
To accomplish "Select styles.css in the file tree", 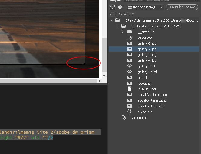I will coord(145,112).
